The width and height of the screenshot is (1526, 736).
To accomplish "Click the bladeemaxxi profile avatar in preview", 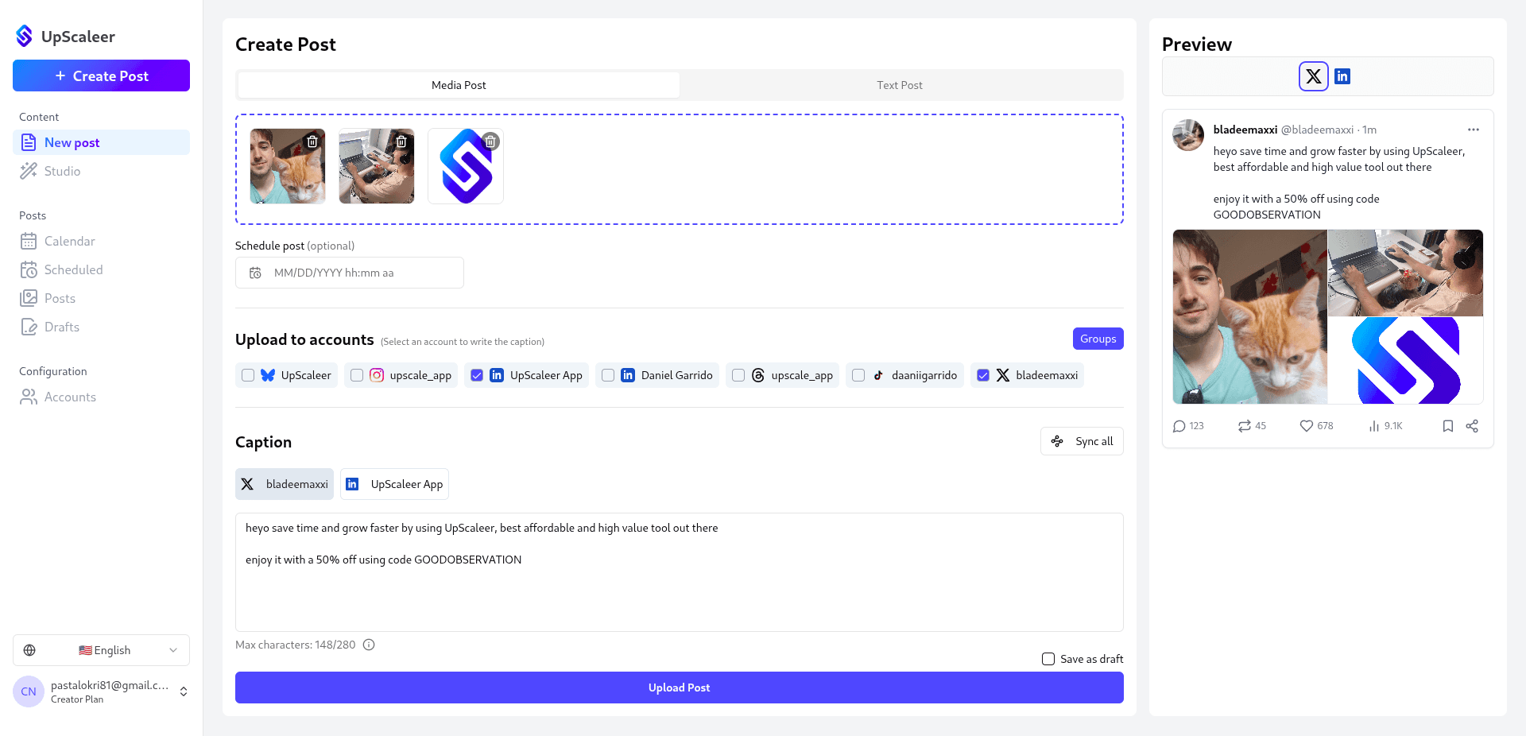I will click(x=1188, y=135).
